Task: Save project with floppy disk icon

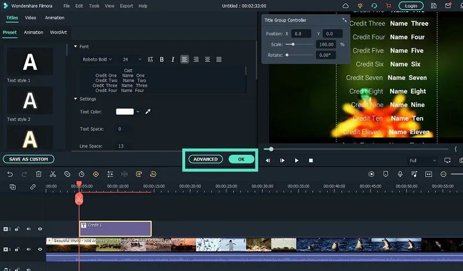Action: point(433,6)
